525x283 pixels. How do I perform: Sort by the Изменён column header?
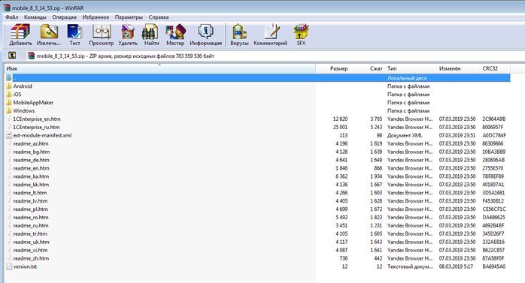coord(458,68)
